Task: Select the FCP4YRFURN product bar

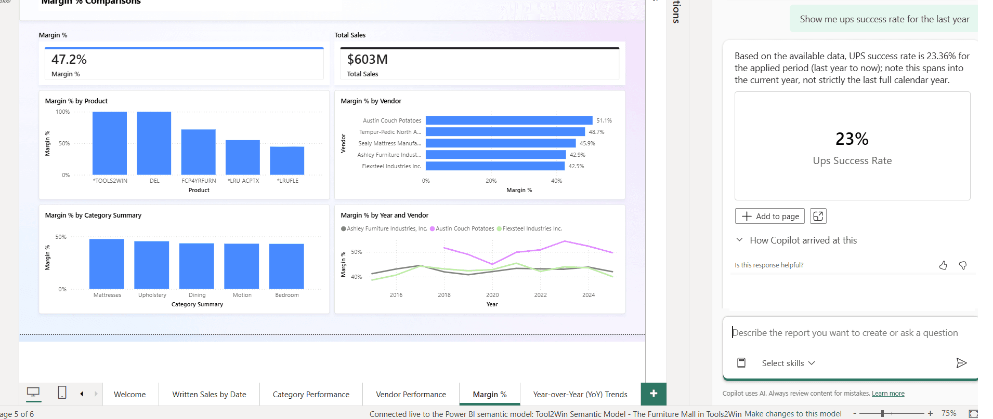Action: 198,152
